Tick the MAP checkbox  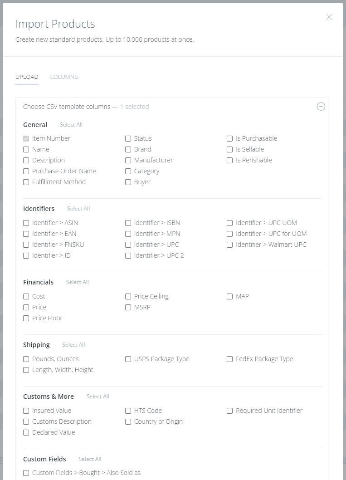coord(230,296)
